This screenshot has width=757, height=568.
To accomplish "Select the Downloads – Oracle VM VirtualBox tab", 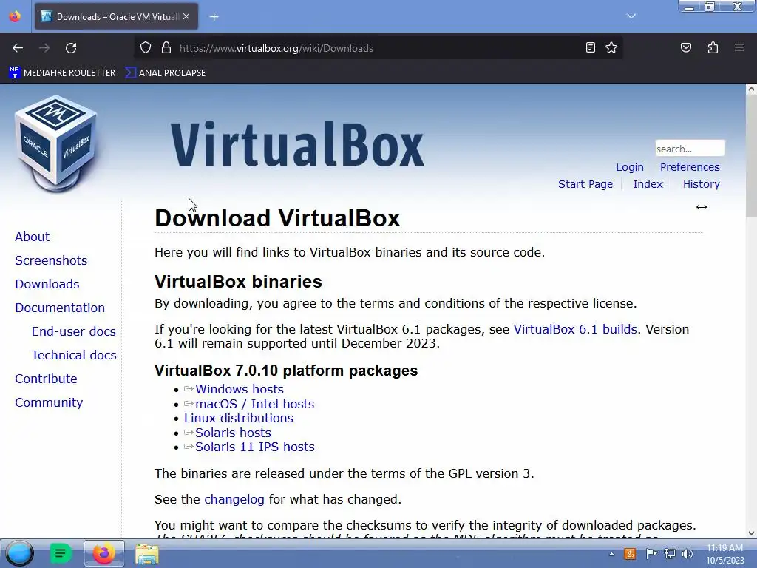I will (x=116, y=17).
